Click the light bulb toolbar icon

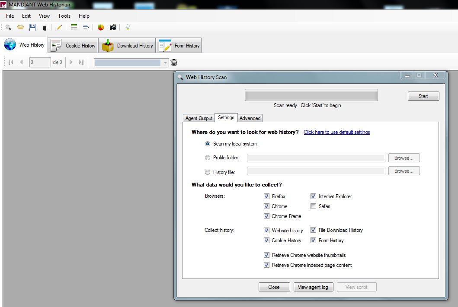coord(128,27)
